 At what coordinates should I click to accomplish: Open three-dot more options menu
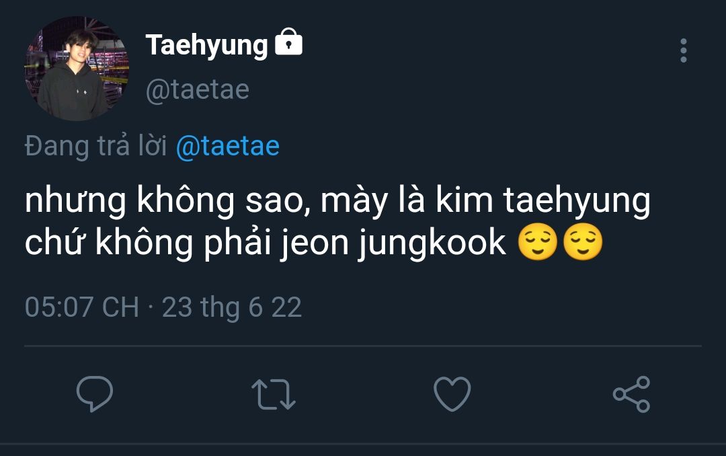683,50
